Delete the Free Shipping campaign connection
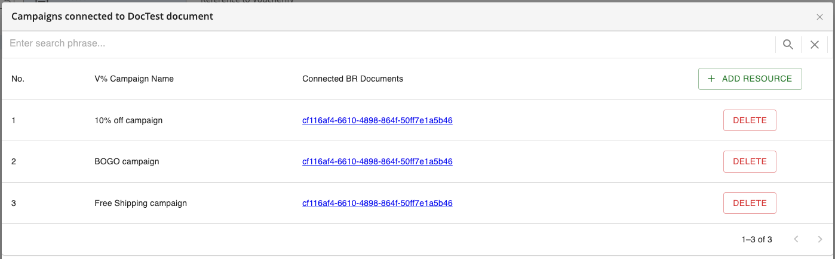The image size is (835, 259). pyautogui.click(x=750, y=203)
